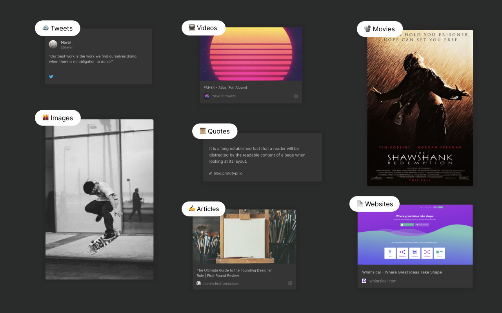502x313 pixels.
Task: Click the whimsical.com link
Action: 383,281
